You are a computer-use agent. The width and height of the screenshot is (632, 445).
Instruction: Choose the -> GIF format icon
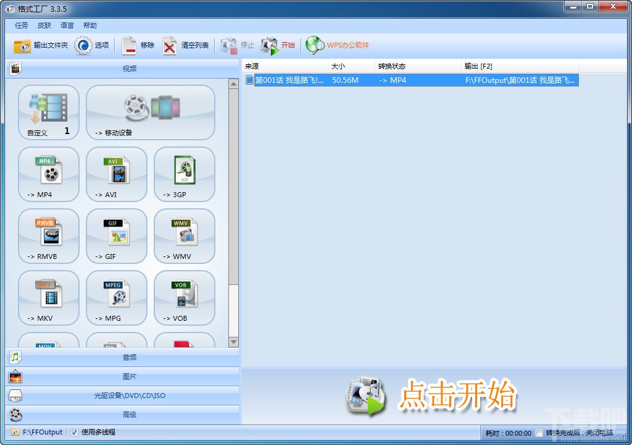117,236
